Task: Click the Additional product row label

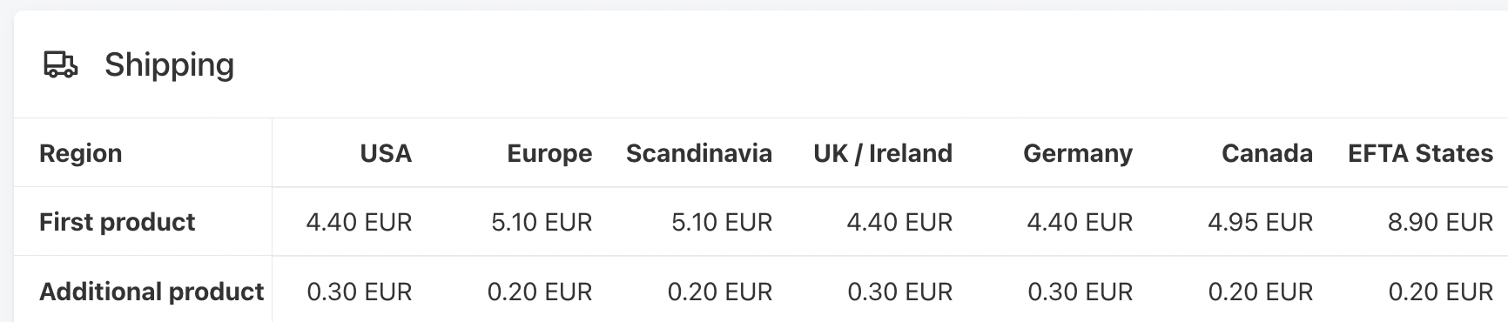Action: (151, 292)
